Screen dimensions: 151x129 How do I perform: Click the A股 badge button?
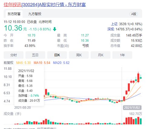point(134,14)
